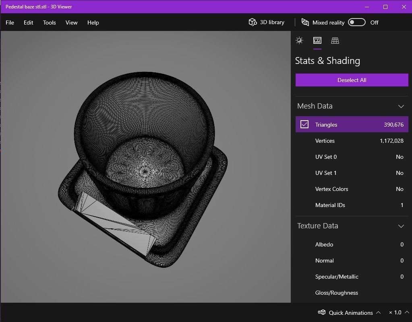The image size is (412, 322).
Task: Click the Quick Animations icon
Action: [x=322, y=312]
